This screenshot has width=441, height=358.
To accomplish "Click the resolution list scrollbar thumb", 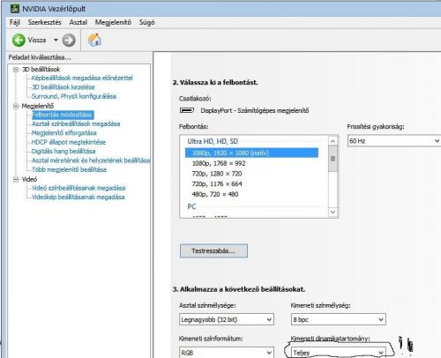I will pyautogui.click(x=333, y=159).
